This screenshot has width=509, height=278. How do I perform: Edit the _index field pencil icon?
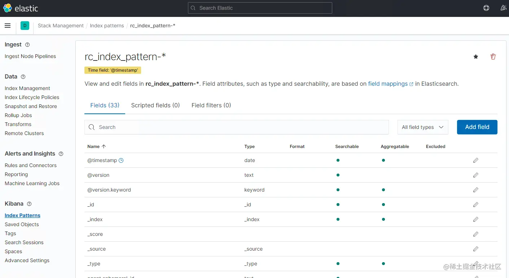pos(476,219)
